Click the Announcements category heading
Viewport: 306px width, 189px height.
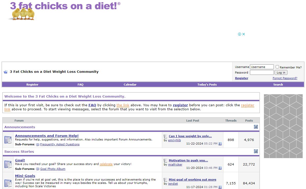tap(20, 127)
